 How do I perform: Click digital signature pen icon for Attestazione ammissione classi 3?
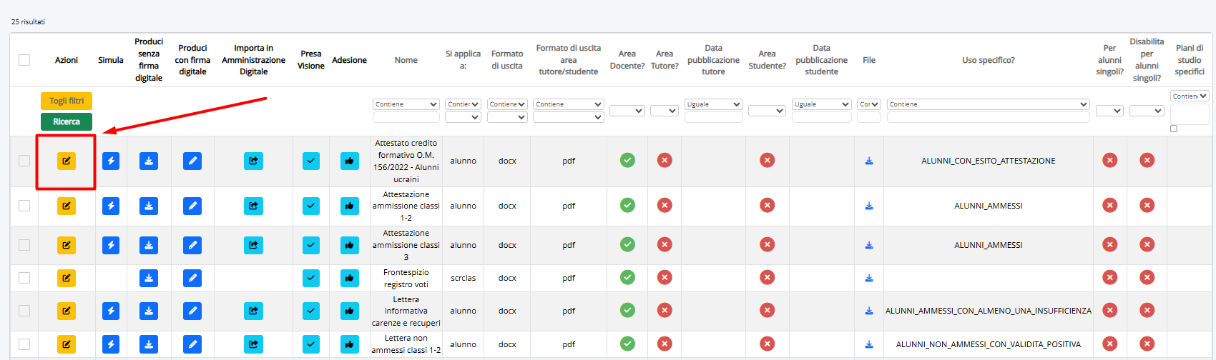tap(192, 245)
